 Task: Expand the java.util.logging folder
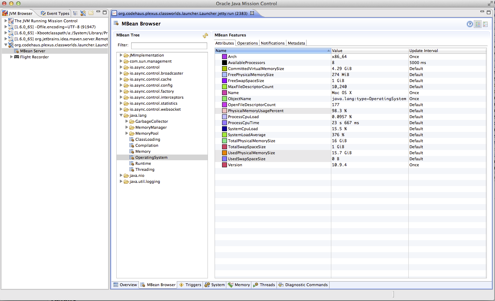pos(121,181)
